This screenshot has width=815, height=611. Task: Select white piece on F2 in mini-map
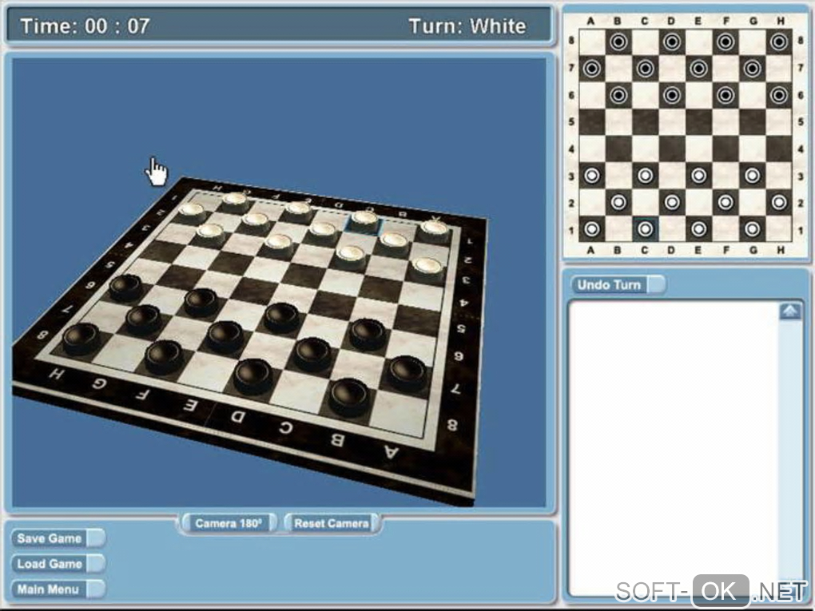click(x=726, y=201)
